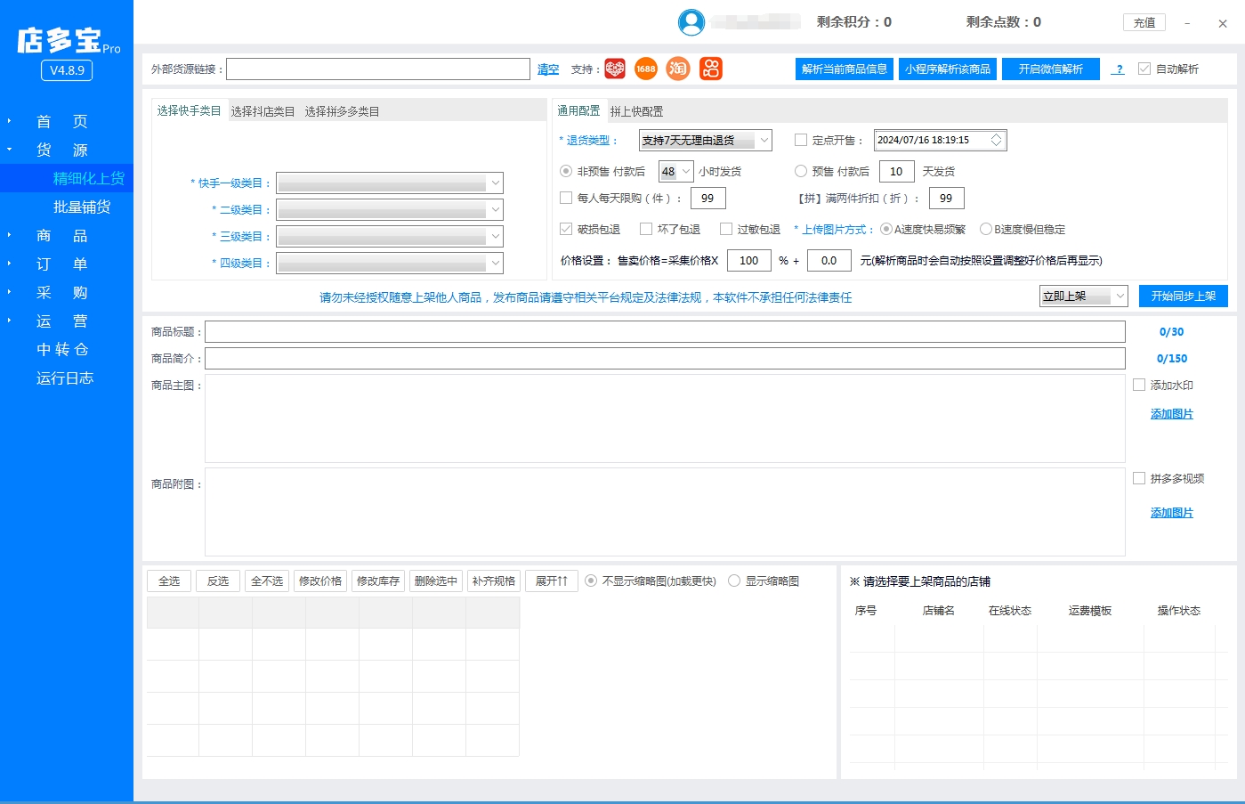Enable the 定点开售 checkbox
Image resolution: width=1245 pixels, height=804 pixels.
[801, 140]
